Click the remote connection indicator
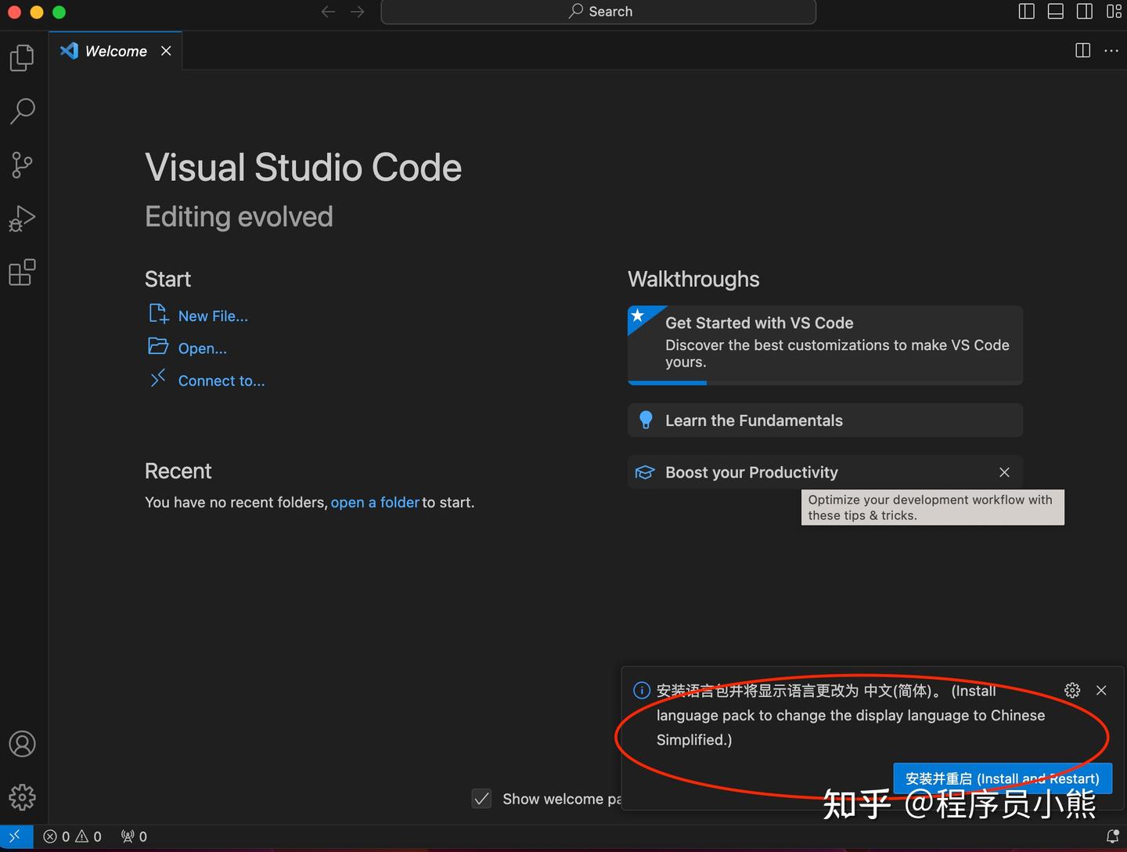Viewport: 1127px width, 852px height. pos(16,836)
